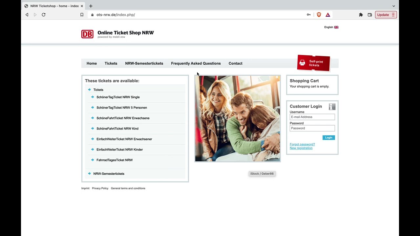420x236 pixels.
Task: Select SchöneFahrtTicket NRW Erwachsene
Action: click(x=123, y=118)
